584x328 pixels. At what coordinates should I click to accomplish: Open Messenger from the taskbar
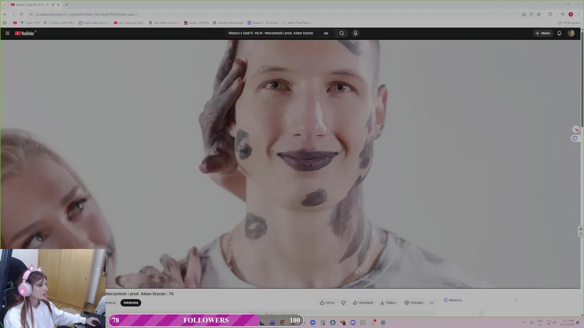[x=313, y=323]
